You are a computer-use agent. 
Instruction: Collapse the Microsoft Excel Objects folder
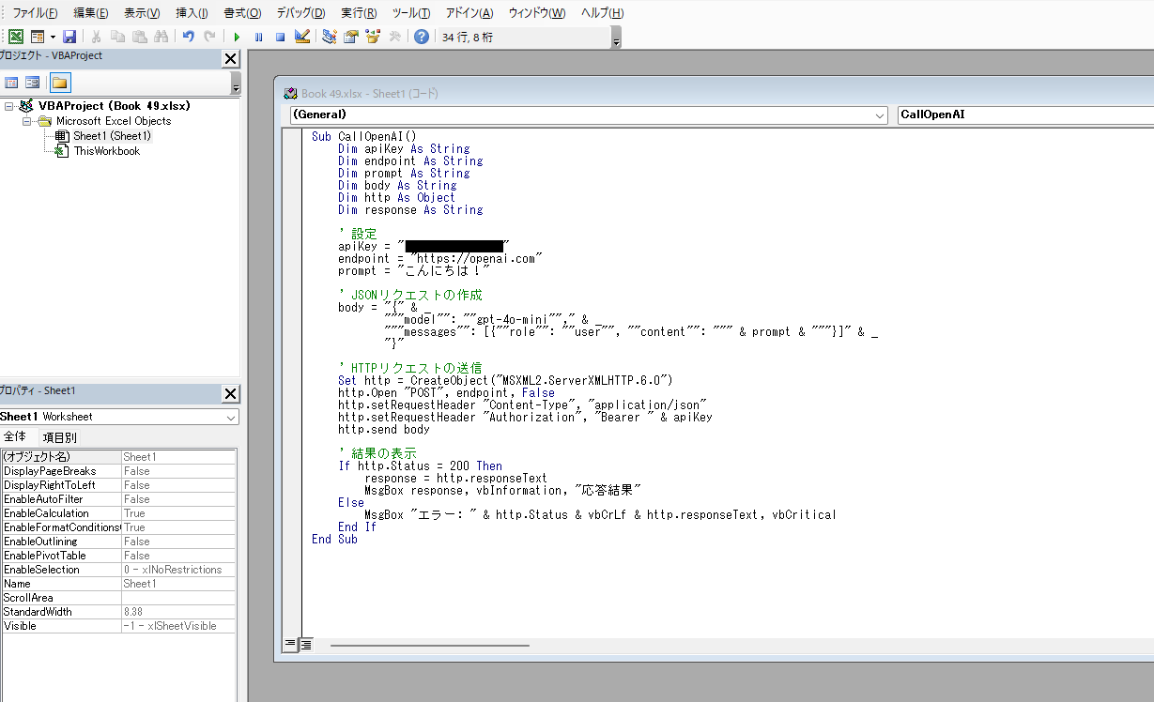click(x=27, y=121)
